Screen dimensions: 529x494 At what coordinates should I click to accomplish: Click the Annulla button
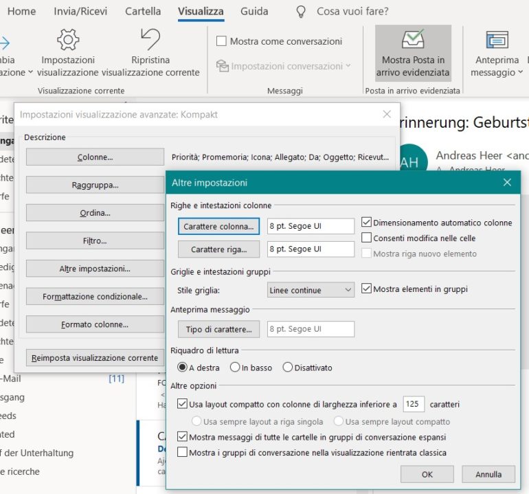pyautogui.click(x=488, y=474)
